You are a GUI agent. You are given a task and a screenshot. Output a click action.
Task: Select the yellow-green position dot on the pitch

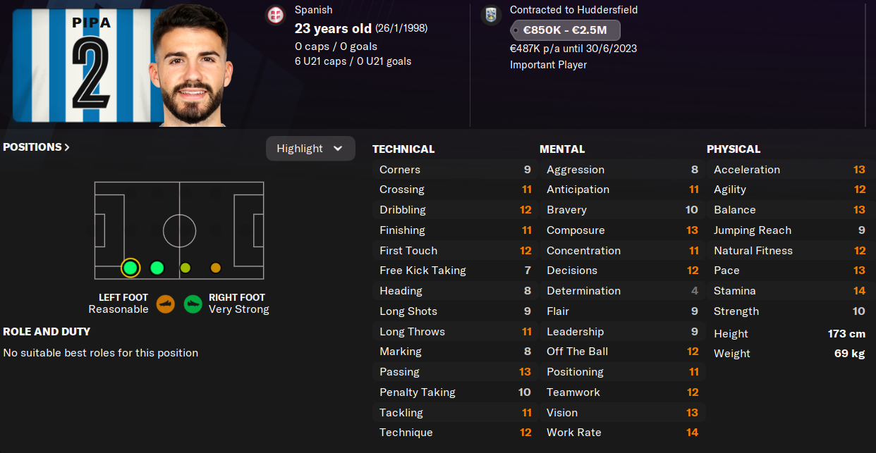pyautogui.click(x=185, y=268)
